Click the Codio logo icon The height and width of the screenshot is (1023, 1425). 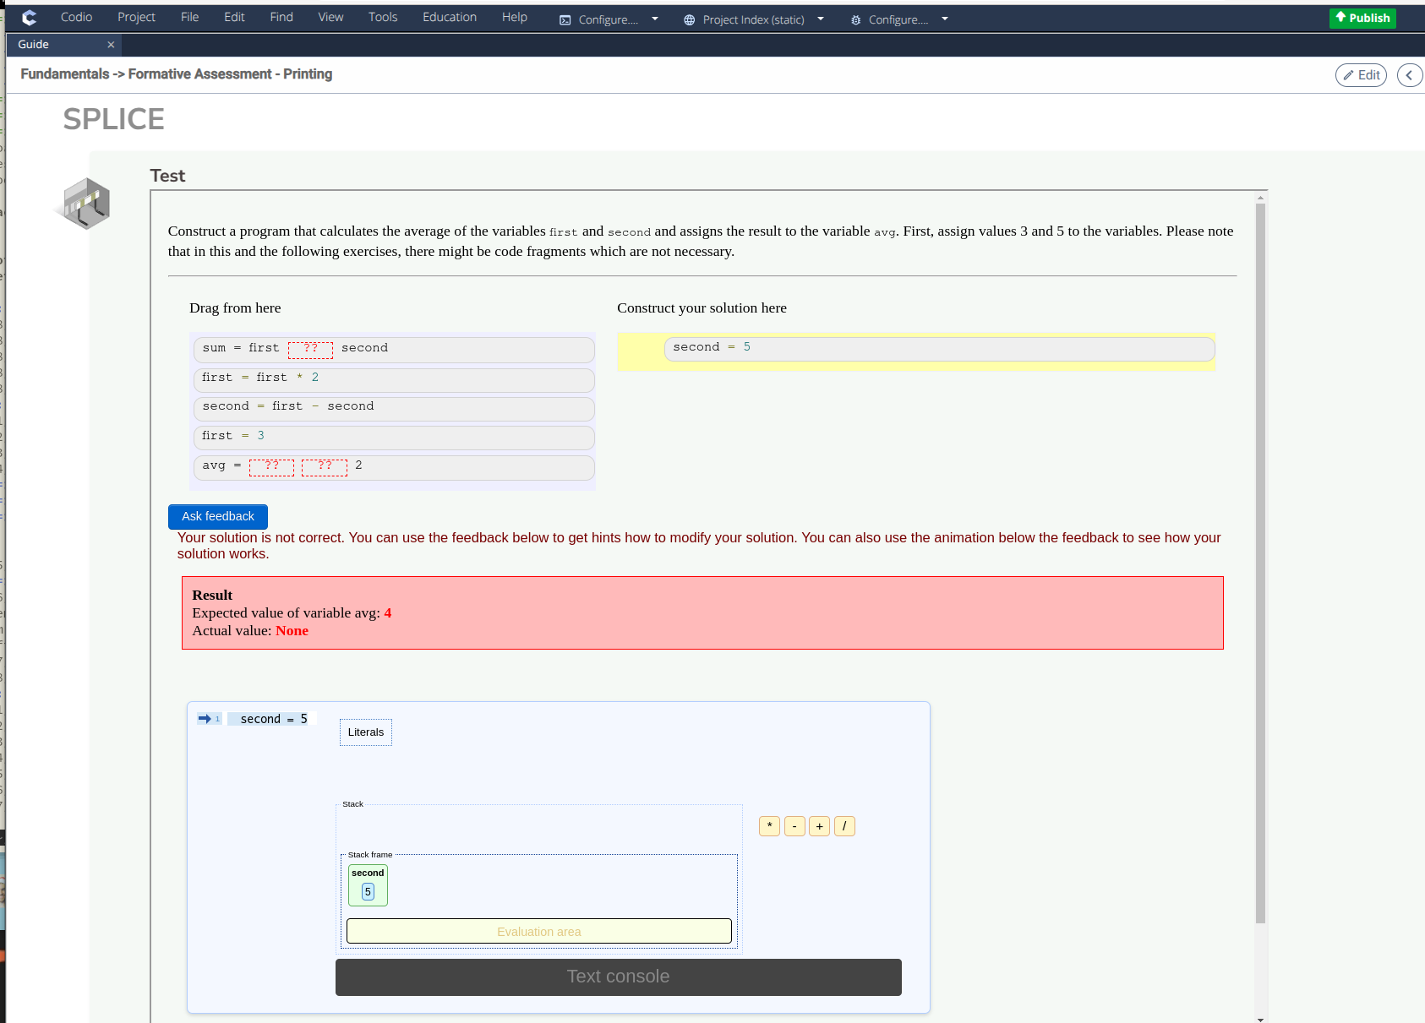point(29,17)
